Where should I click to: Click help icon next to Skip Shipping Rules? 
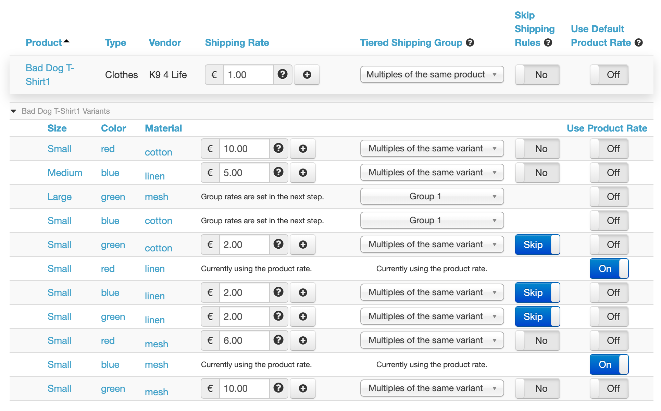point(548,43)
